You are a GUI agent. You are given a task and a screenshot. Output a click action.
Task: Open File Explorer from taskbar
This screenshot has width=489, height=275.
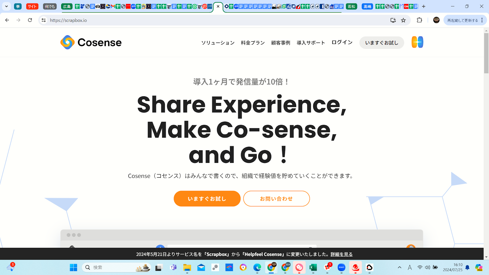pos(187,267)
